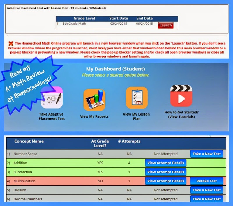Click 'Please select a desired option below.' text

pyautogui.click(x=115, y=75)
